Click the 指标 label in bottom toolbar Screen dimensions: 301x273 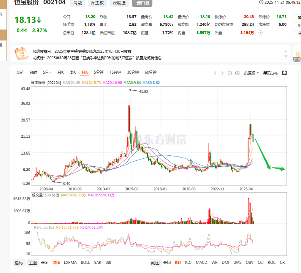pos(19,263)
